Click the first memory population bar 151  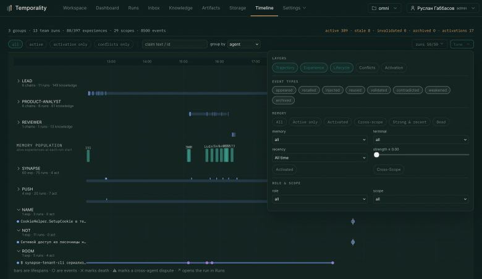point(88,156)
